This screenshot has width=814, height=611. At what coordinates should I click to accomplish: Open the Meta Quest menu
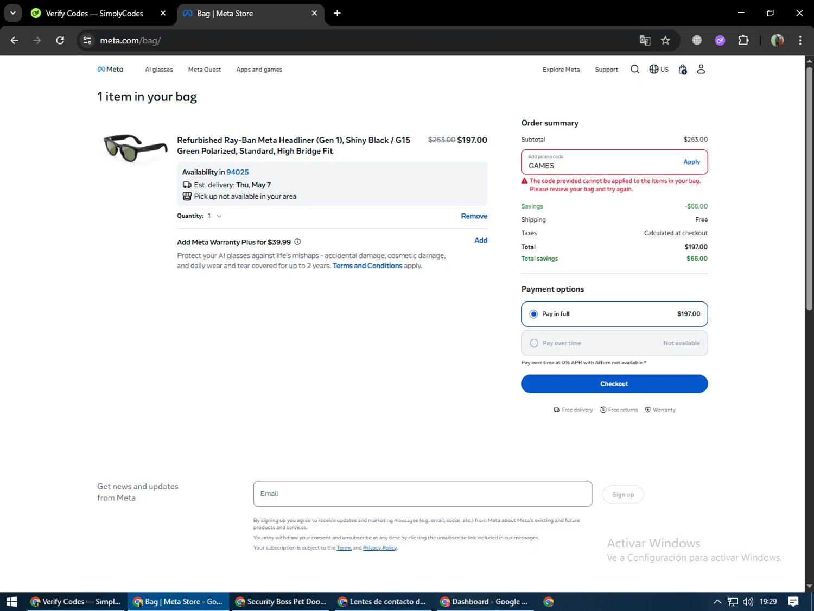point(205,70)
